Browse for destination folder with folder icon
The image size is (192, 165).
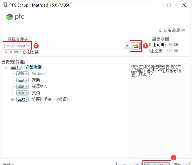point(136,46)
